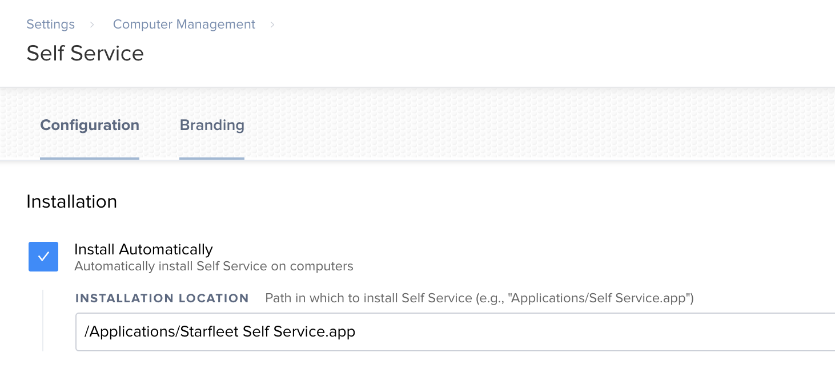
Task: Click the word 'Starfleet' in path field
Action: [210, 332]
